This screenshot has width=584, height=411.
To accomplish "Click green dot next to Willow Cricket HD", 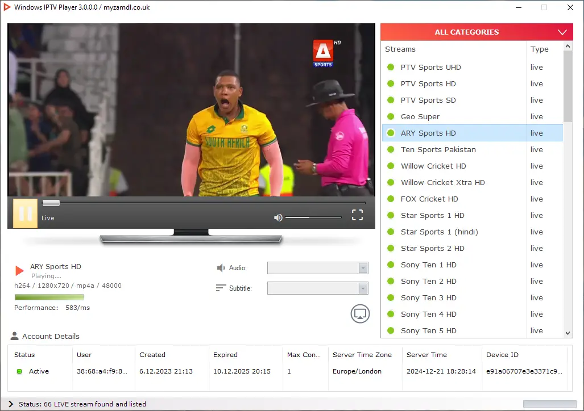I will click(391, 166).
